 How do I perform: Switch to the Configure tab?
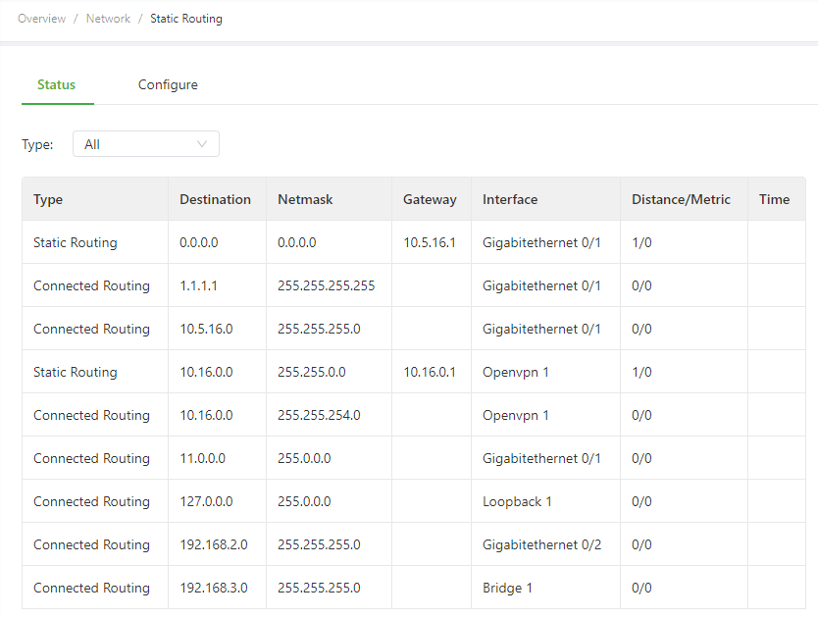tap(168, 84)
